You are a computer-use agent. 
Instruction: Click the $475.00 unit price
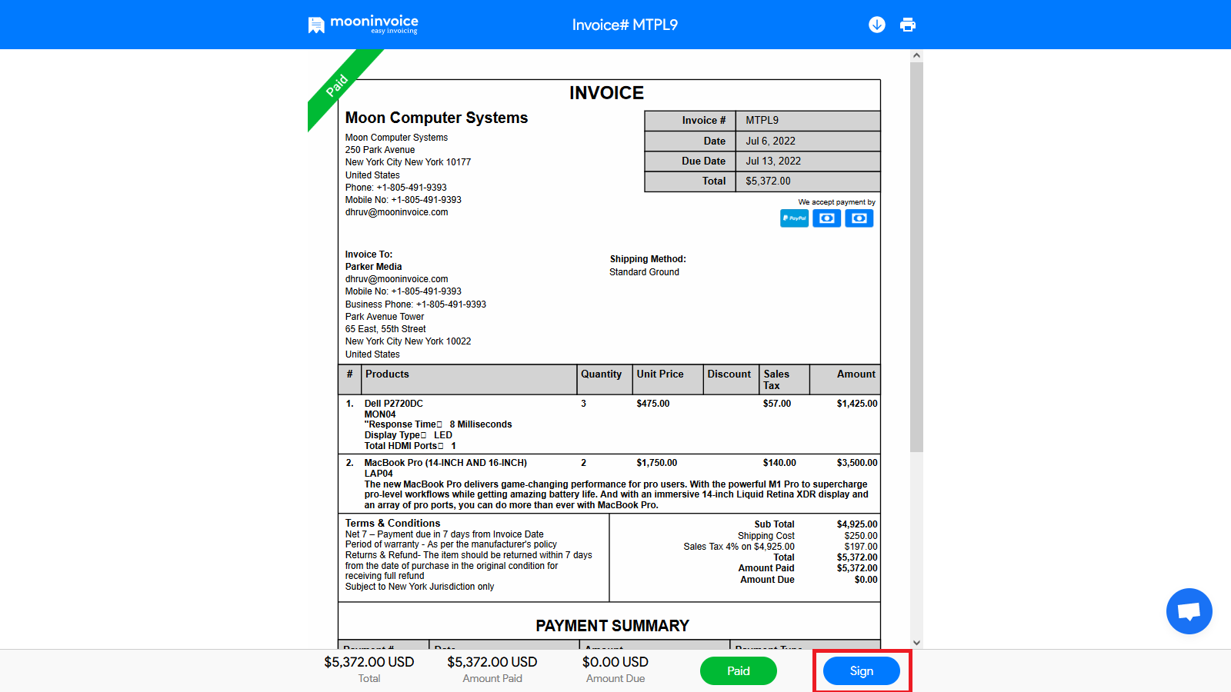652,404
